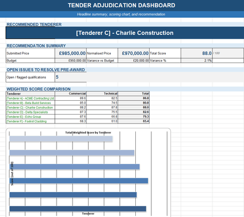Select the second bar from top in chart
Screen dimensions: 244x217
click(x=72, y=153)
